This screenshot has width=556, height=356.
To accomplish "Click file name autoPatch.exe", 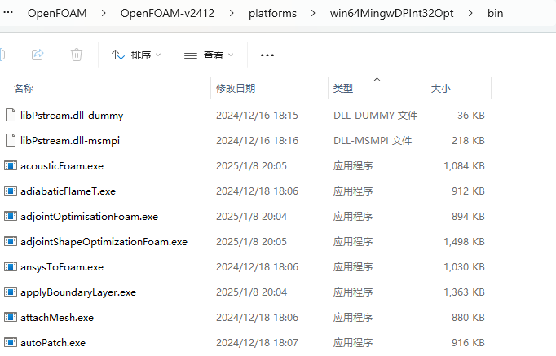I will (53, 343).
